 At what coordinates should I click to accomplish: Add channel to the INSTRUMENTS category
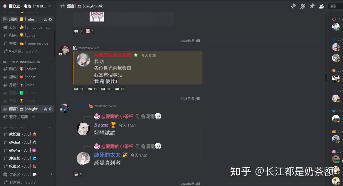(x=50, y=62)
